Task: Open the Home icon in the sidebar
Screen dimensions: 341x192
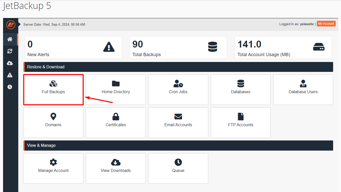Action: point(10,39)
